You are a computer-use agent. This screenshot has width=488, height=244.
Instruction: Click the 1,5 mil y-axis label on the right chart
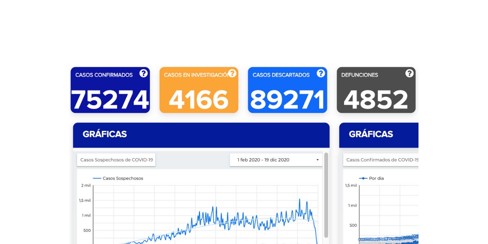click(x=351, y=185)
